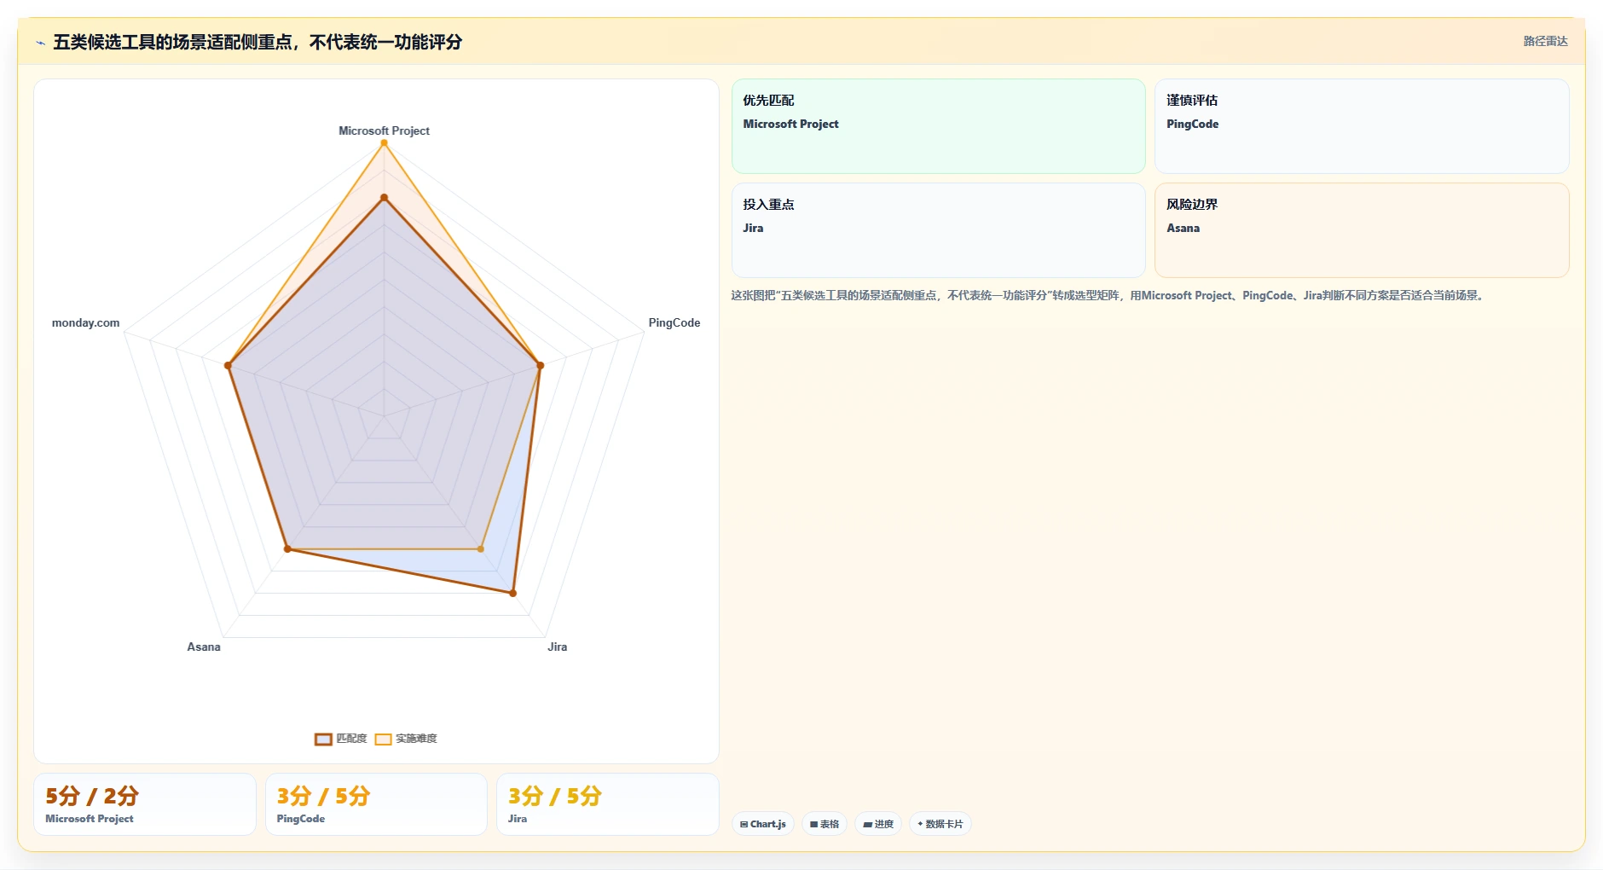Screen dimensions: 1603x870
Task: Click the small icon before the page title
Action: [40, 43]
